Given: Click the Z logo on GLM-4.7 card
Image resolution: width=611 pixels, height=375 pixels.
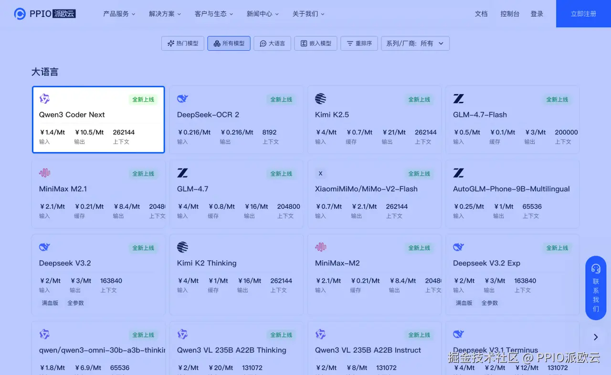Looking at the screenshot, I should click(x=182, y=173).
